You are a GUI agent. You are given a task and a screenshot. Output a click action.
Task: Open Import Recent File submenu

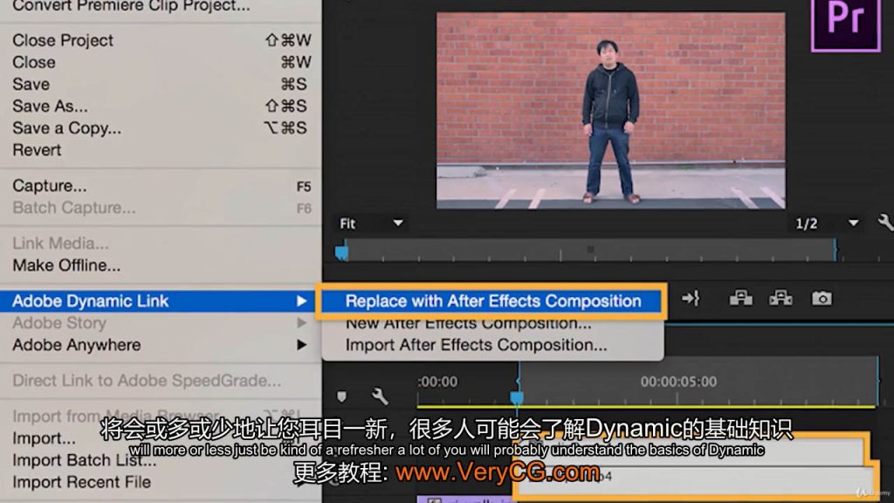(x=161, y=482)
